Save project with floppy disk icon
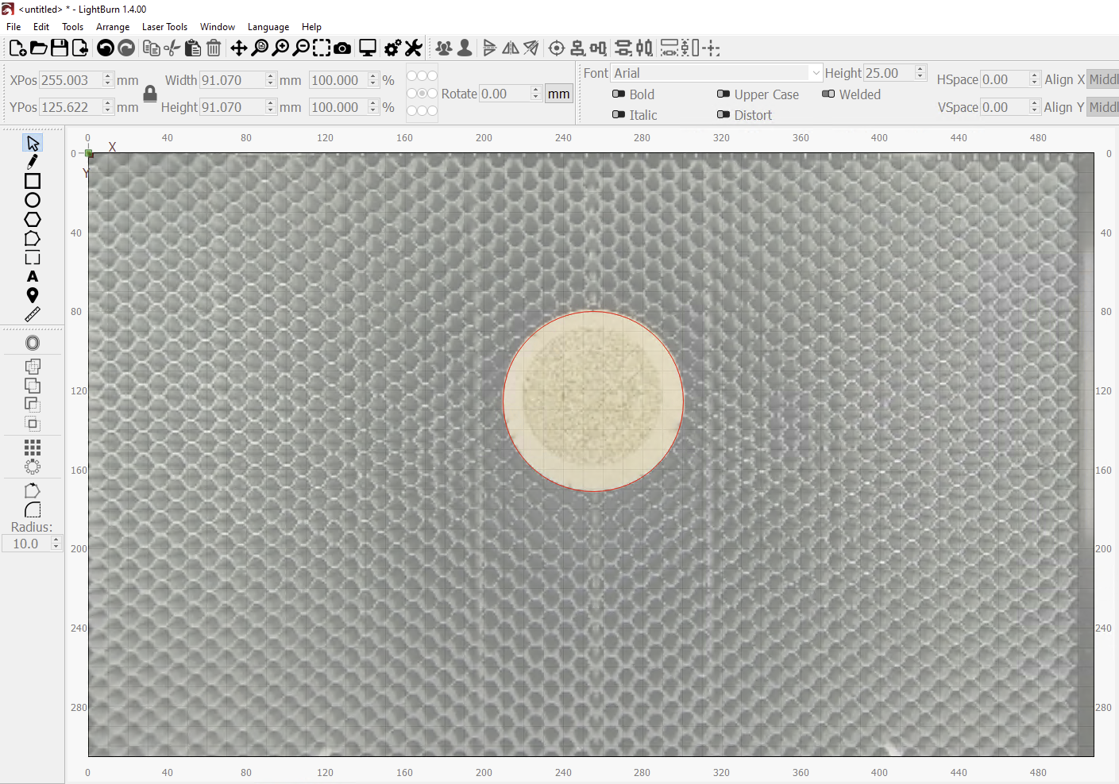This screenshot has width=1119, height=784. [60, 48]
